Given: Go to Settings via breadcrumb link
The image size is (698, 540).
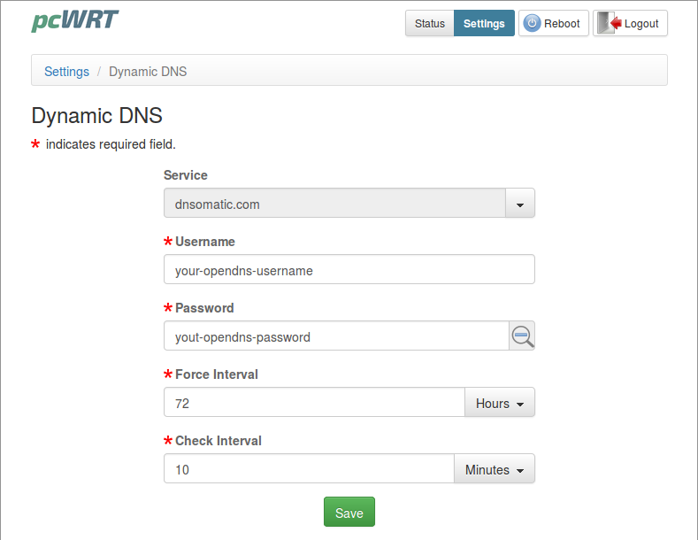Looking at the screenshot, I should coord(66,72).
